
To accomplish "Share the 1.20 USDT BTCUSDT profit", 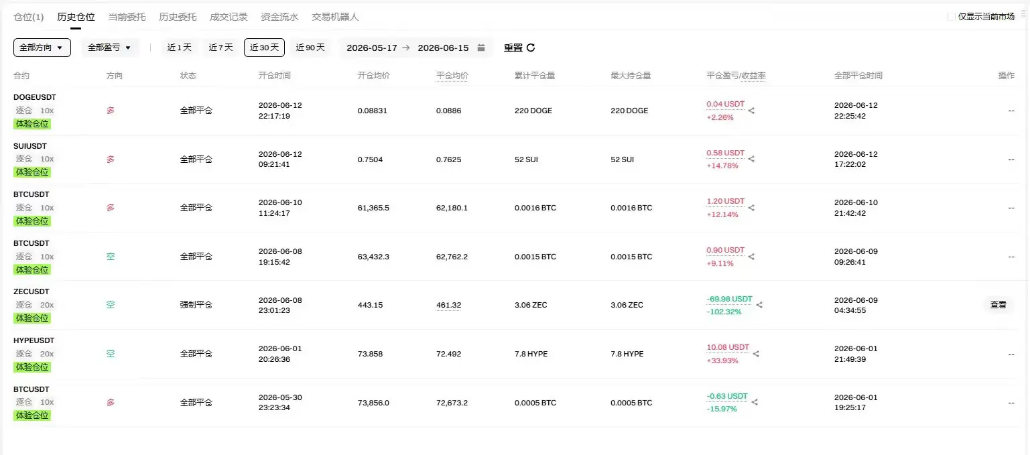I will (751, 208).
